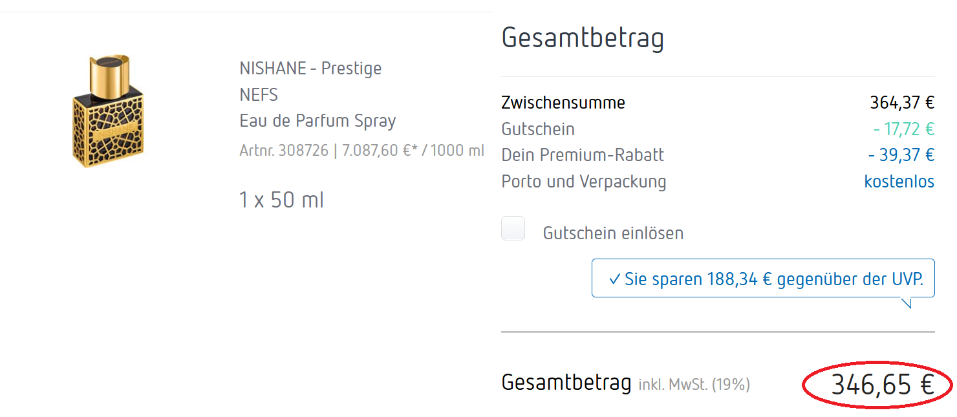This screenshot has width=957, height=417.
Task: Click the 'Sie sparen 188,34 €' savings box
Action: pos(763,279)
